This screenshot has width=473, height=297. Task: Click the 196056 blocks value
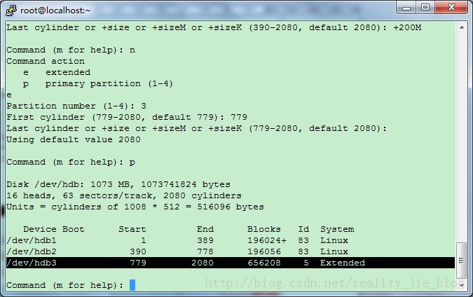pos(264,251)
